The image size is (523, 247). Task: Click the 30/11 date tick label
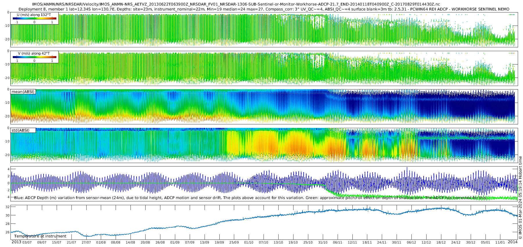[x=397, y=242]
